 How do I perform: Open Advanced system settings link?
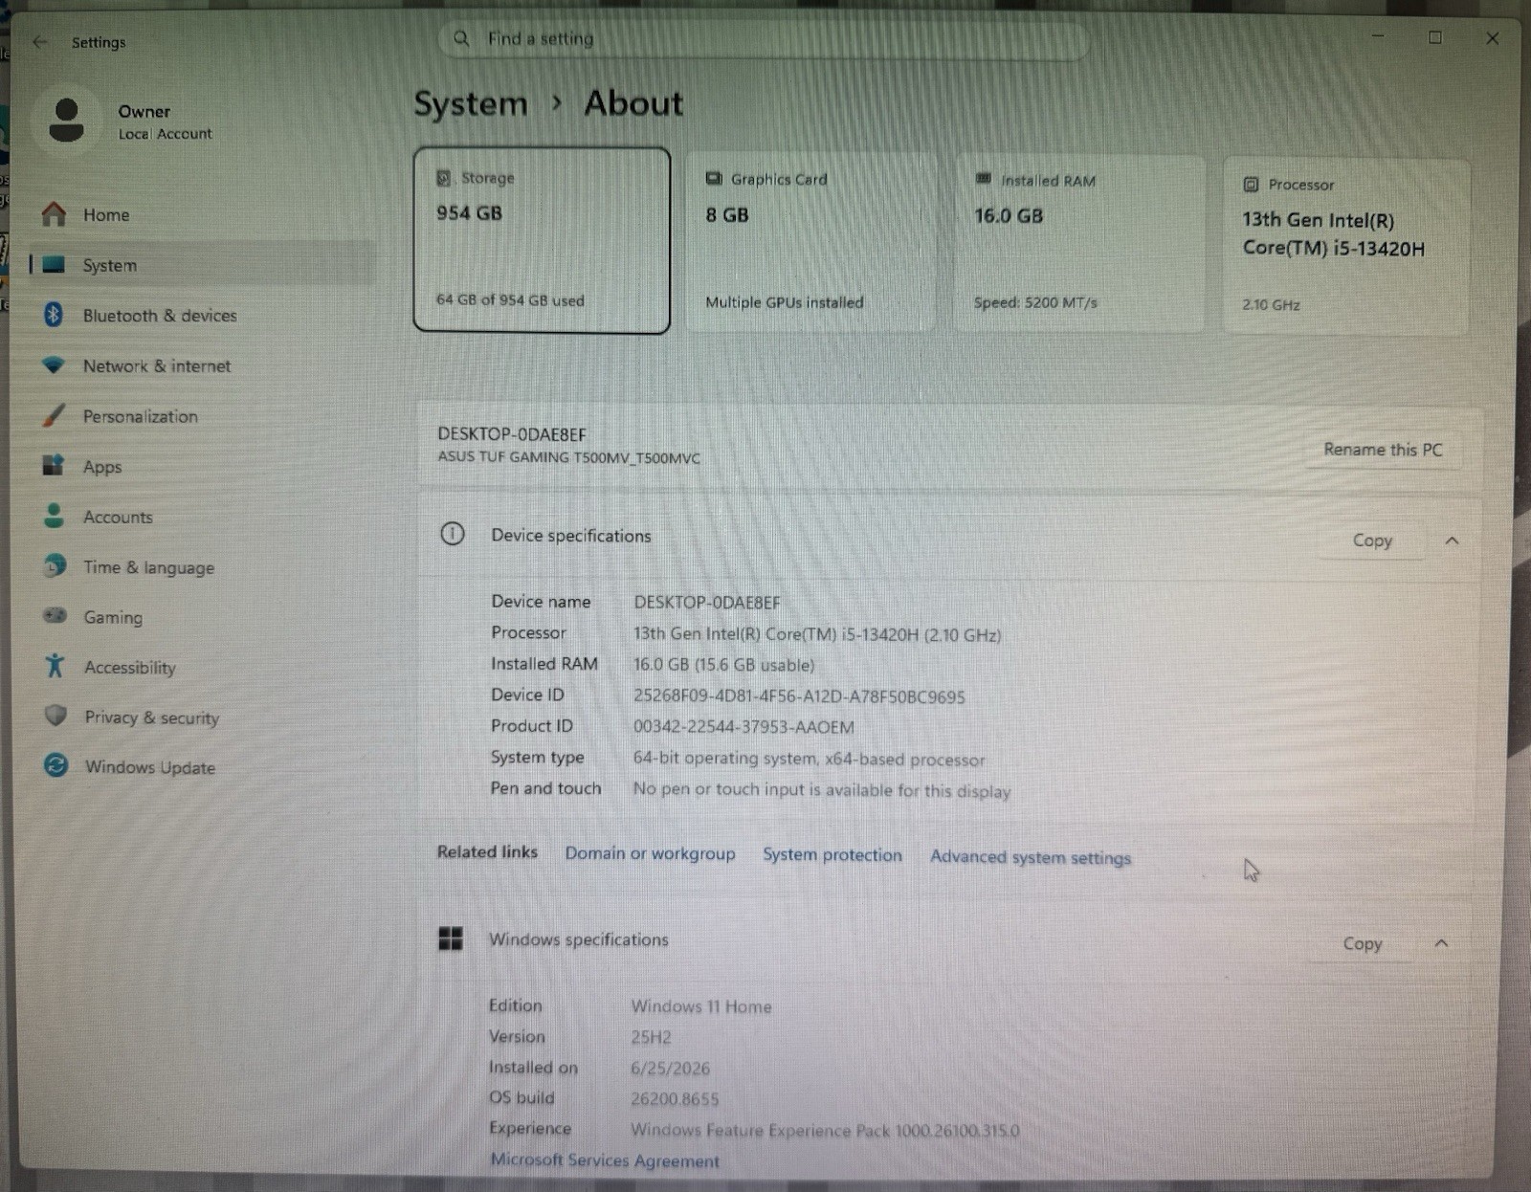[x=1031, y=857]
